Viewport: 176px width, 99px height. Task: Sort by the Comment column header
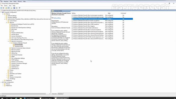(x=123, y=13)
